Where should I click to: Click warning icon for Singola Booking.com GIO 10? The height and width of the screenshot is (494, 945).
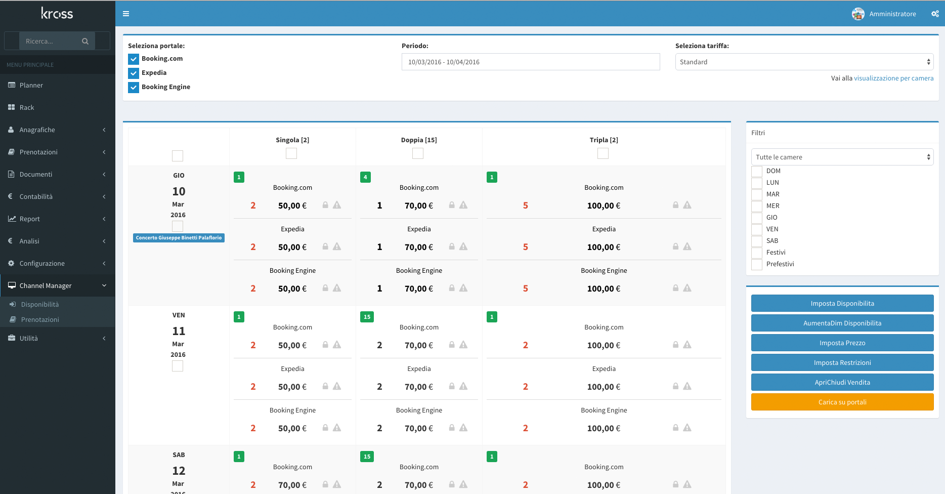[337, 205]
